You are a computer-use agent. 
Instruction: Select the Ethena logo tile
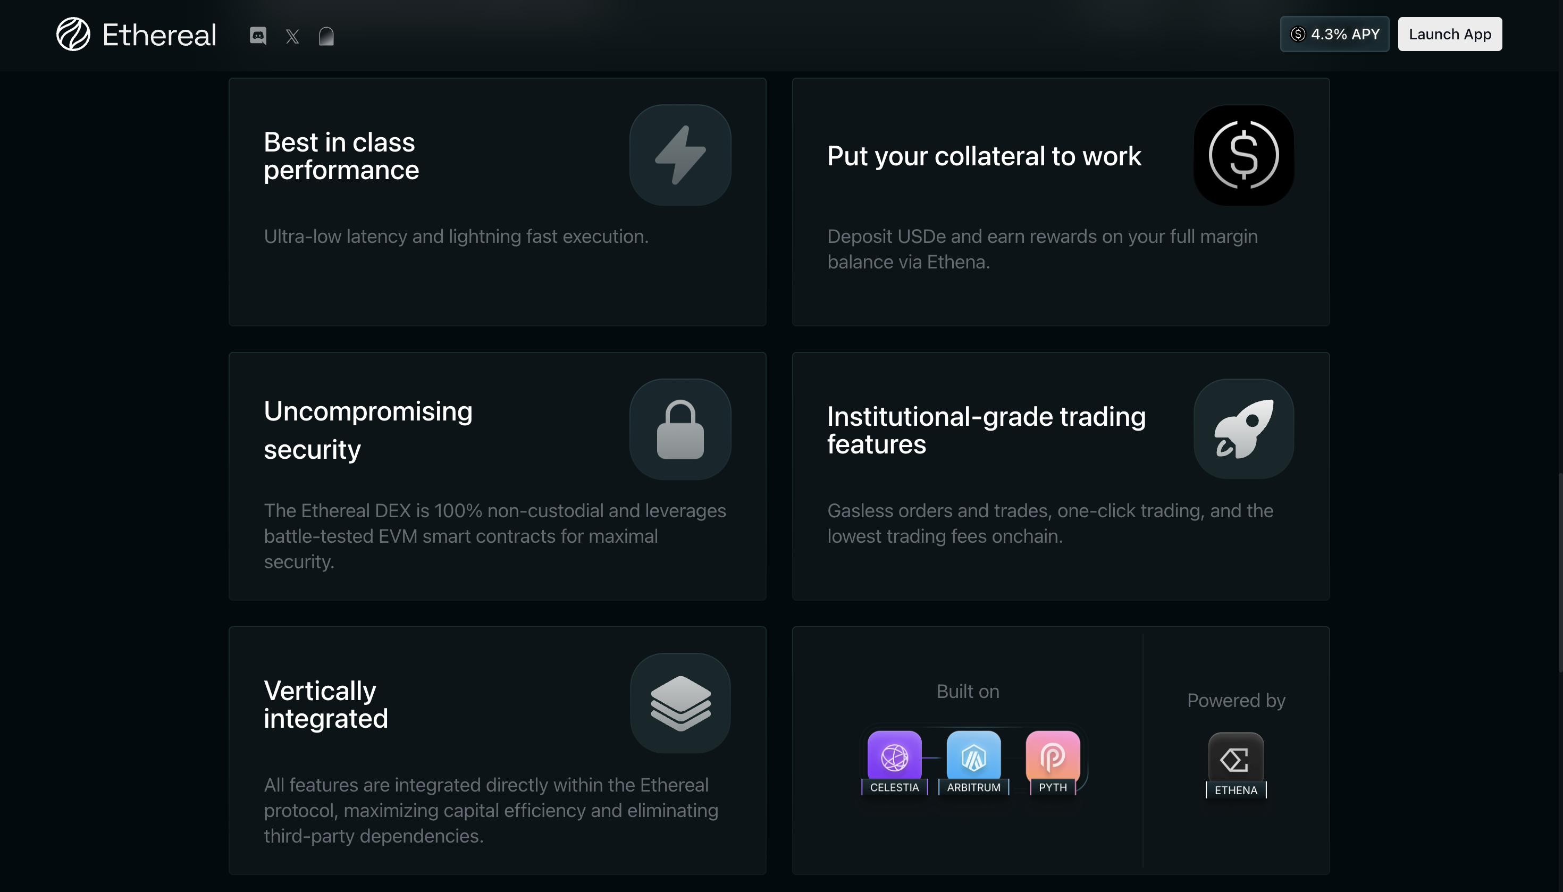(1235, 760)
